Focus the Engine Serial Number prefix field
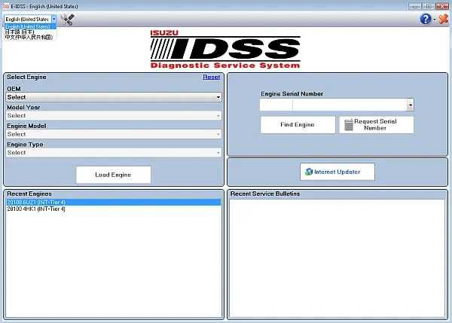452x323 pixels. pos(276,105)
